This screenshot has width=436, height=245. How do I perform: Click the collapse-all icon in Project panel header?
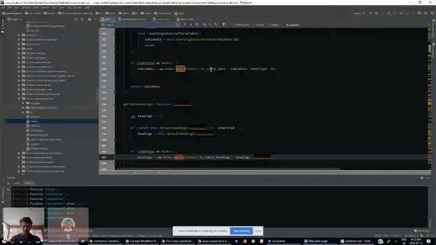pos(82,20)
